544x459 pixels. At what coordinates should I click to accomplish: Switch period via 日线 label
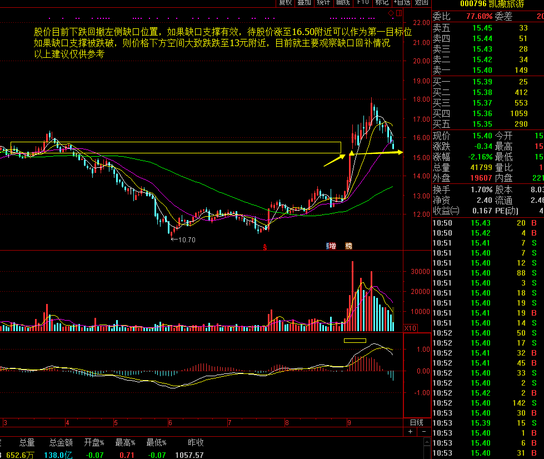pos(416,422)
